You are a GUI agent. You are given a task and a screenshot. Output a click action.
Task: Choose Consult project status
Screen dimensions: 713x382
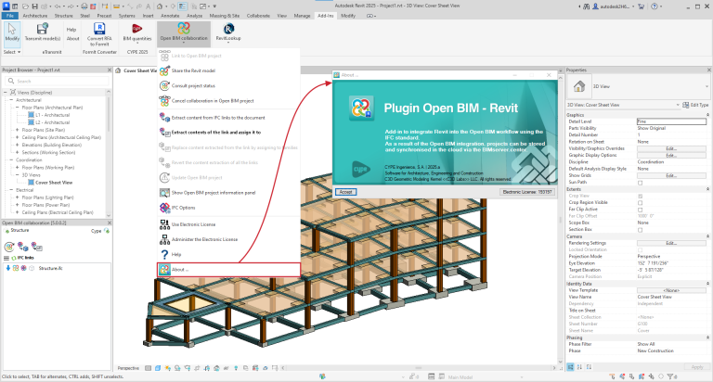(229, 86)
